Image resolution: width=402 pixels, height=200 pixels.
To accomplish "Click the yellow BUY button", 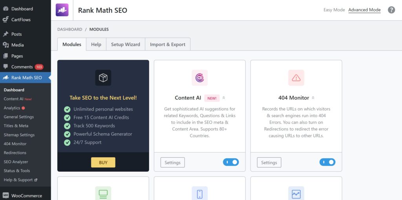I will coord(103,163).
